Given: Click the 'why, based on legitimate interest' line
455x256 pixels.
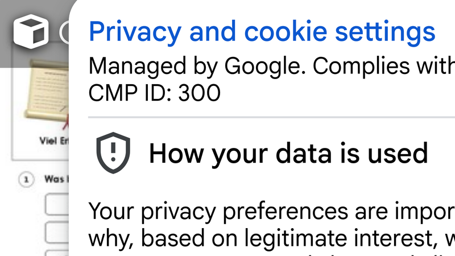Looking at the screenshot, I should pos(272,238).
